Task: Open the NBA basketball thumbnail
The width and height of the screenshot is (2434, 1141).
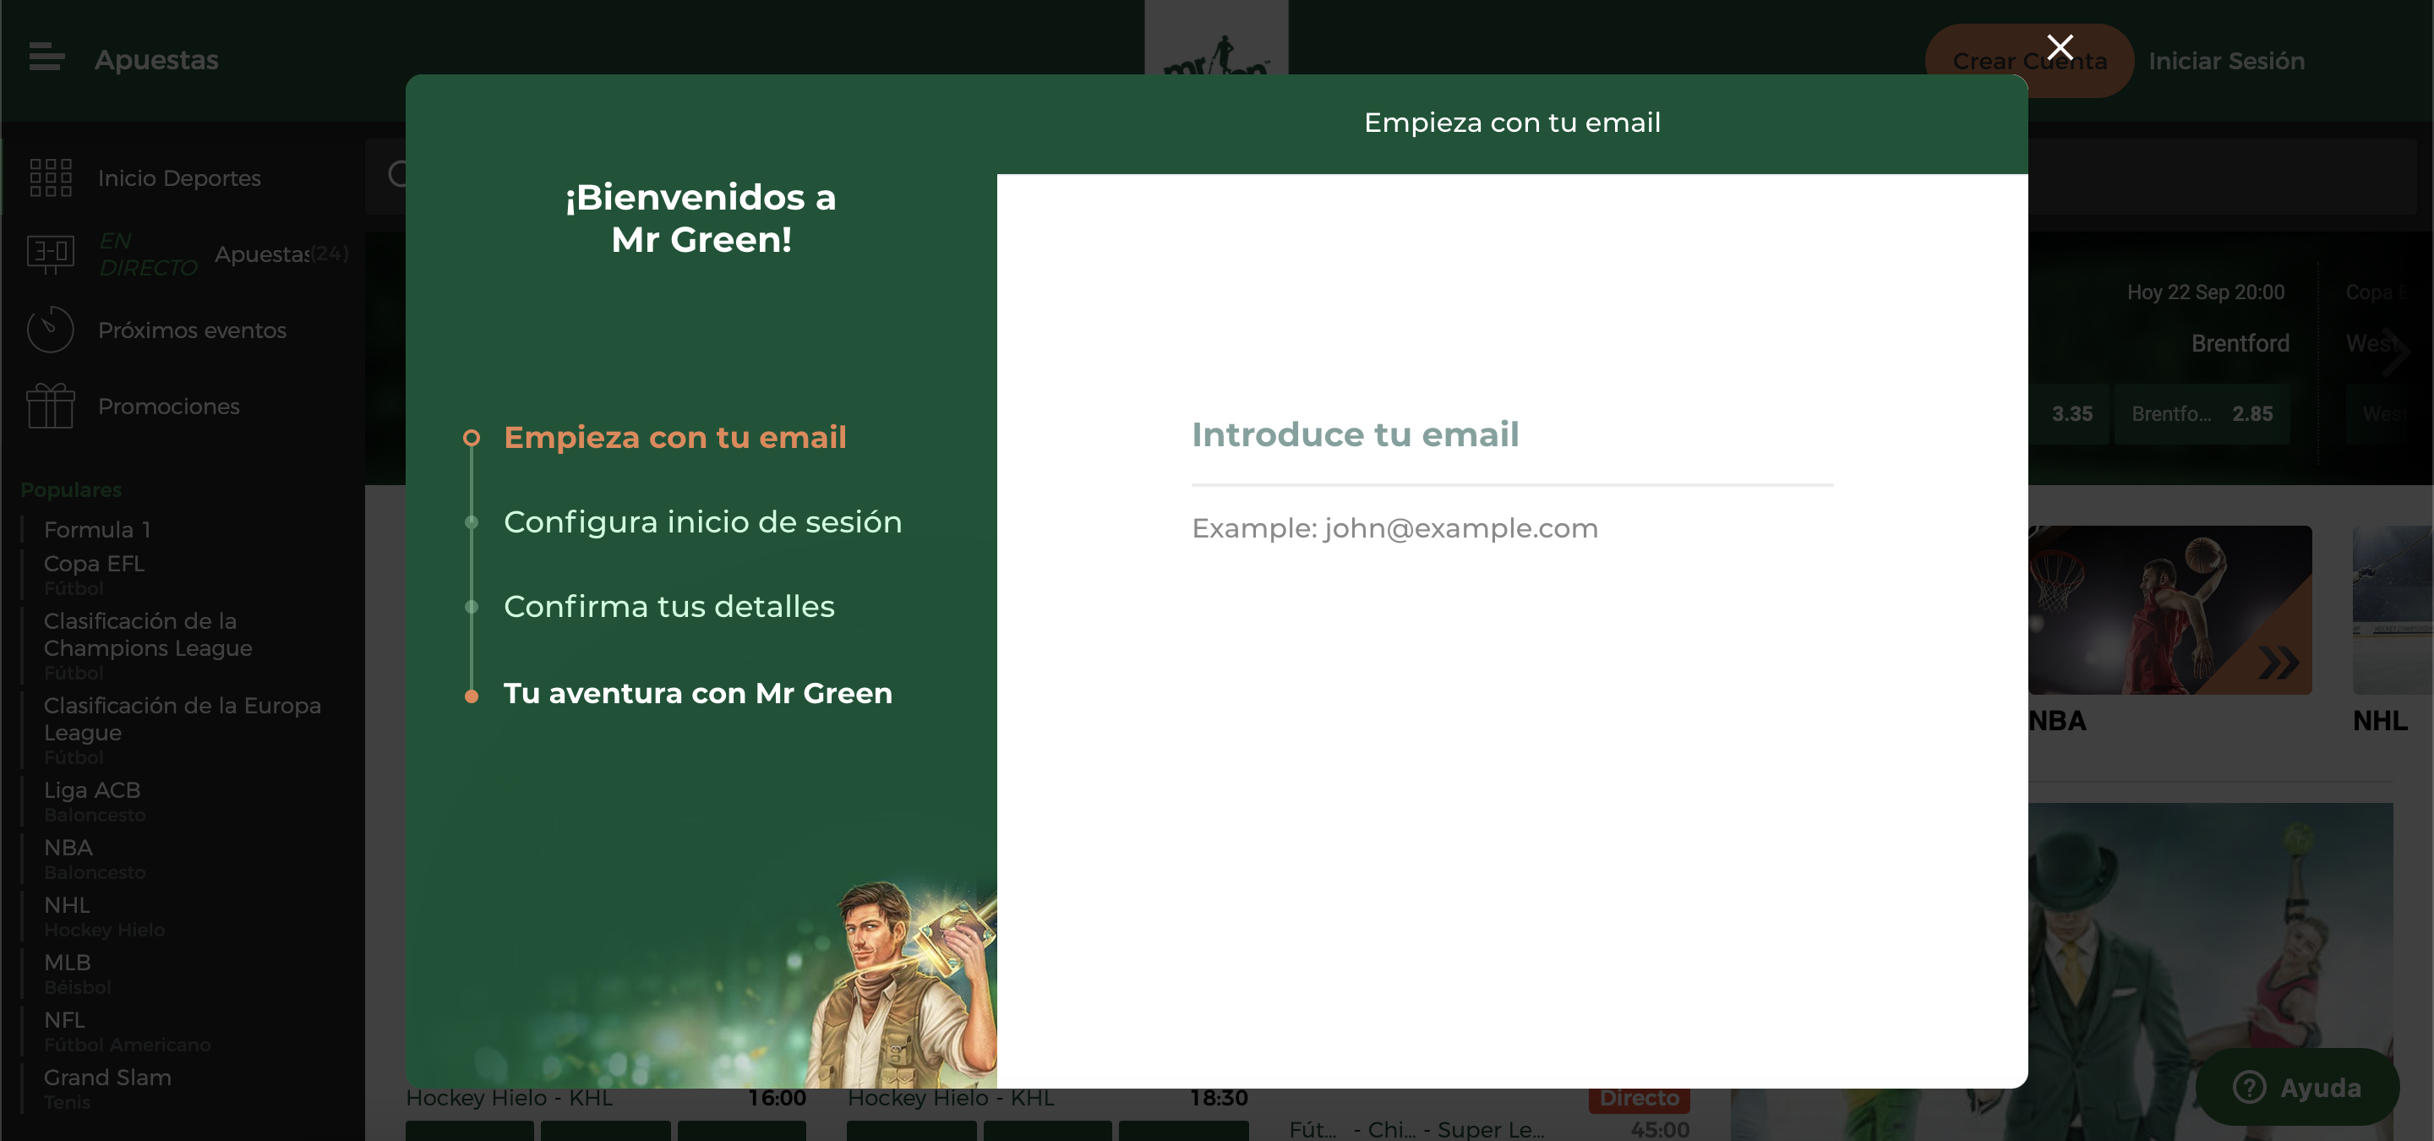Action: (2169, 610)
